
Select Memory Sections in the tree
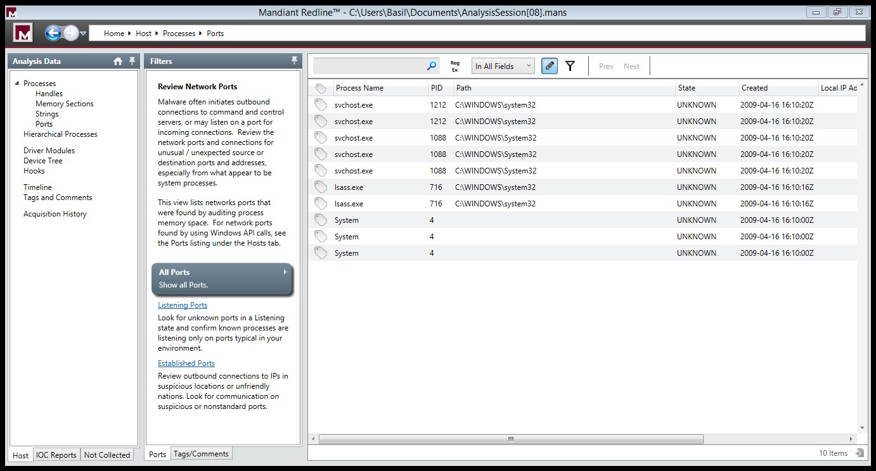click(65, 104)
